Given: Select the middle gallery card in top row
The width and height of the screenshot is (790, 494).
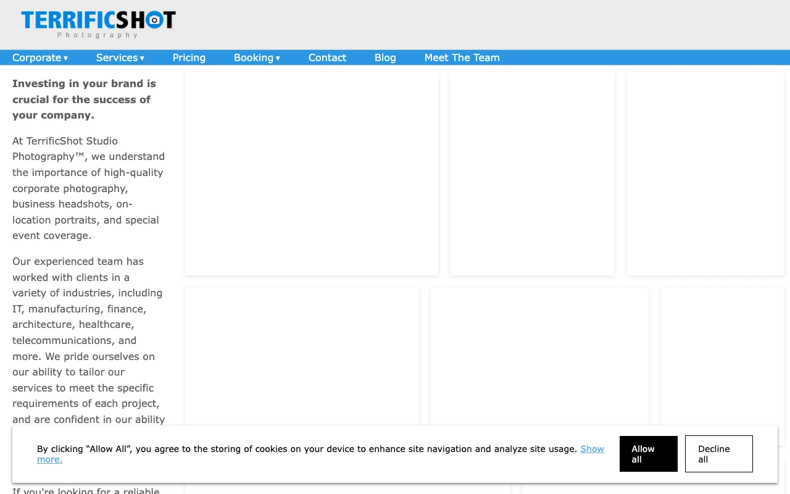Looking at the screenshot, I should tap(533, 174).
